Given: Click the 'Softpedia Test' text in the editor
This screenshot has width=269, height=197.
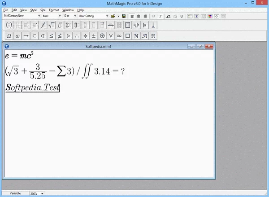Looking at the screenshot, I should [32, 88].
